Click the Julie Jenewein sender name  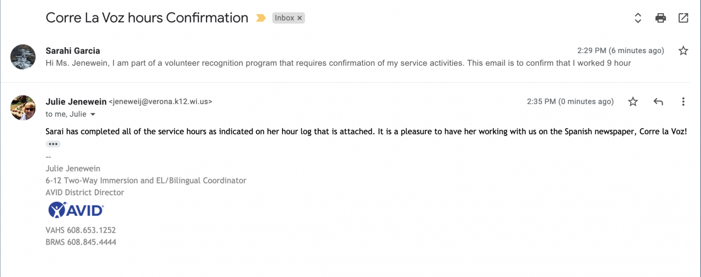76,101
